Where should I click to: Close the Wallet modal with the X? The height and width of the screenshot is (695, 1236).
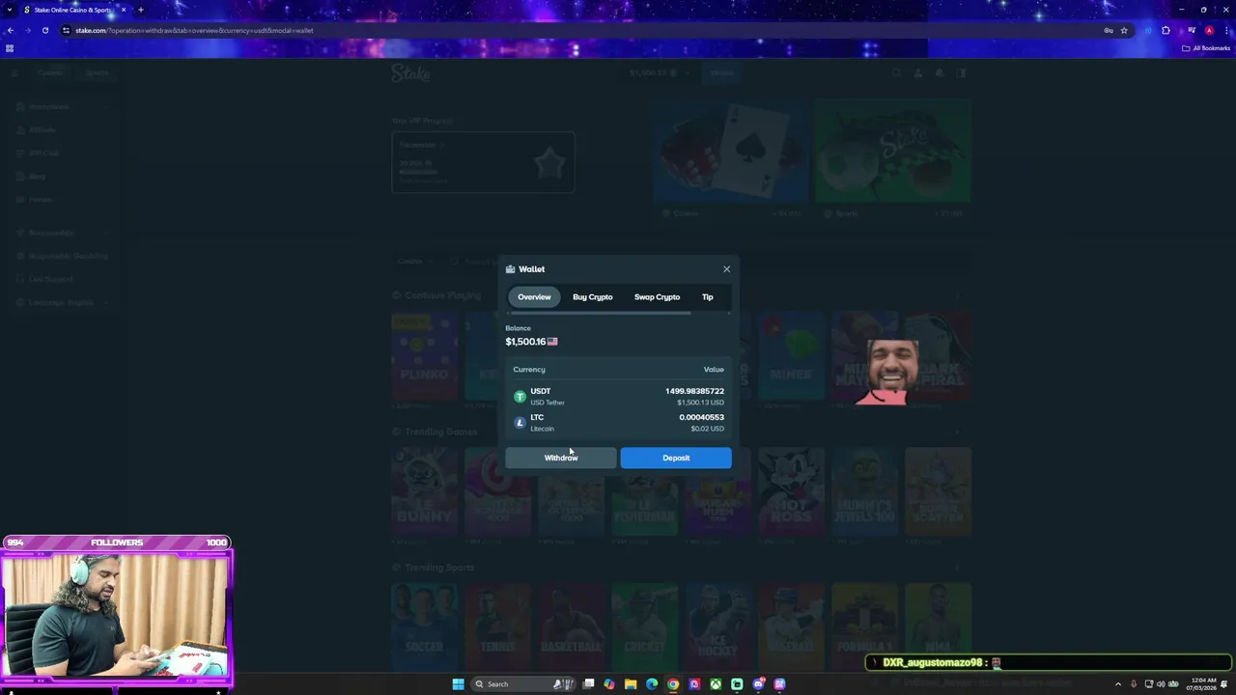tap(726, 269)
